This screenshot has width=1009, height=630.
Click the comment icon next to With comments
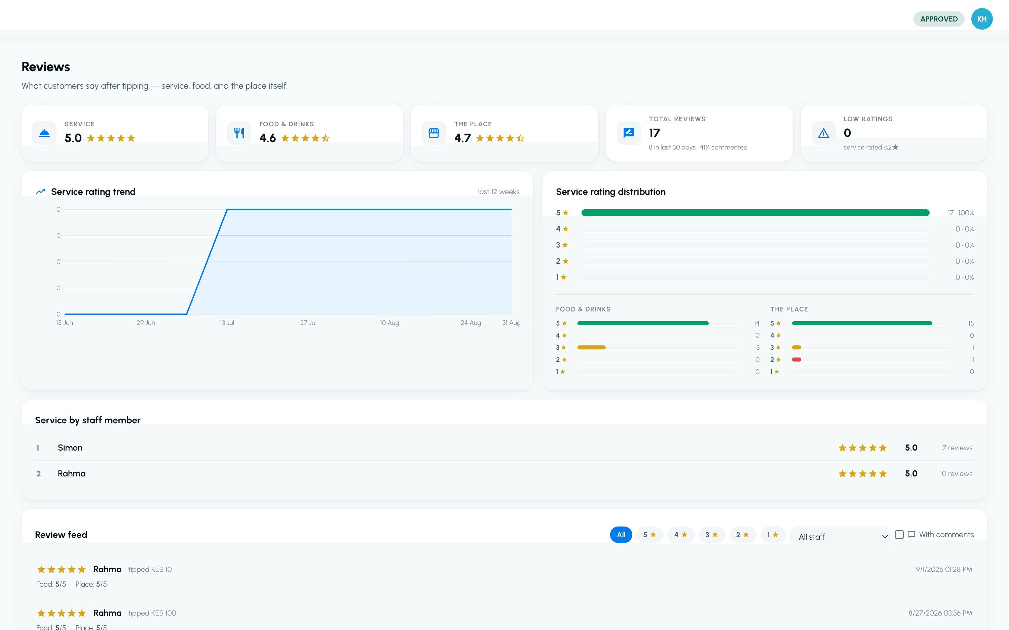click(911, 534)
